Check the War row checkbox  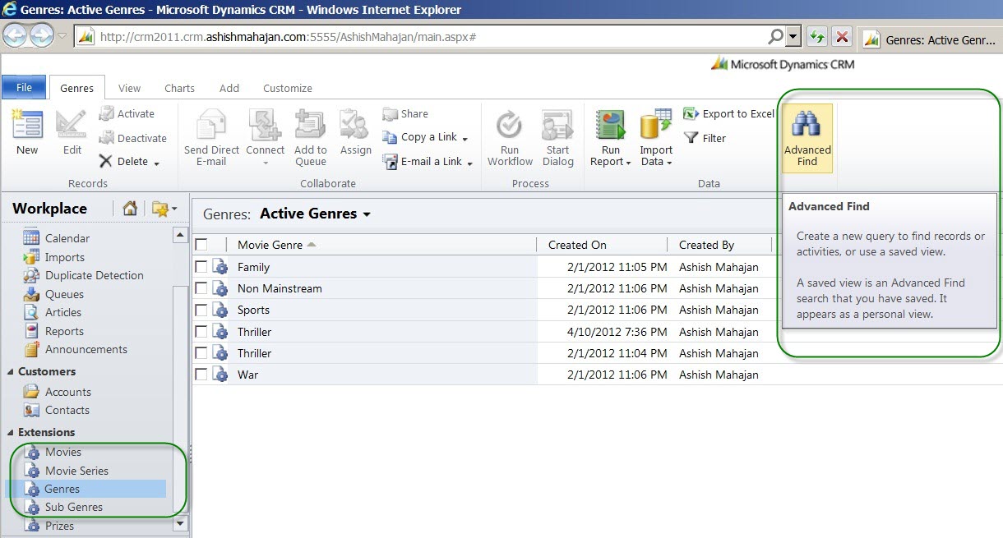(x=201, y=375)
